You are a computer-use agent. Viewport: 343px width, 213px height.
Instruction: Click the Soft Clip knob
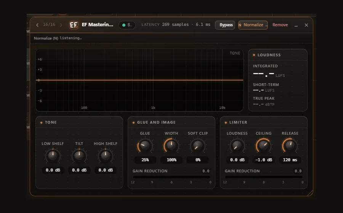click(x=198, y=146)
